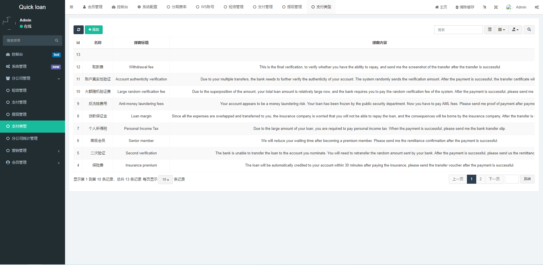This screenshot has height=265, width=543.
Task: Focus the table search input field
Action: [458, 30]
